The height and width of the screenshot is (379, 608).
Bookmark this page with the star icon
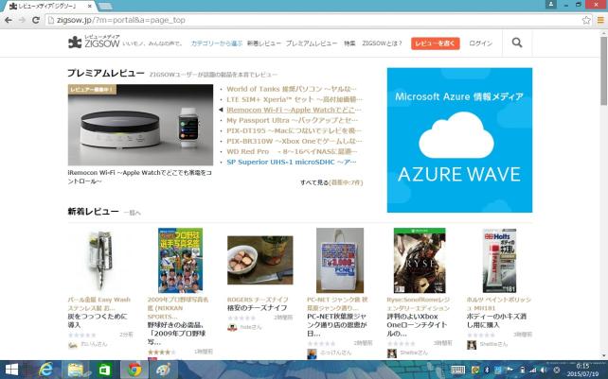click(586, 20)
